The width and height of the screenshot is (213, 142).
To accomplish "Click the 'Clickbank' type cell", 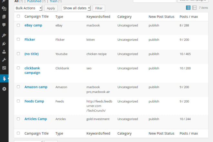I will pyautogui.click(x=62, y=68).
